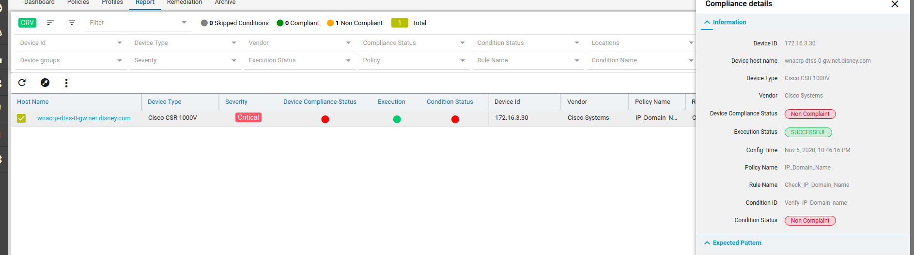
Task: Open the Vendor filter dropdown
Action: (x=299, y=43)
